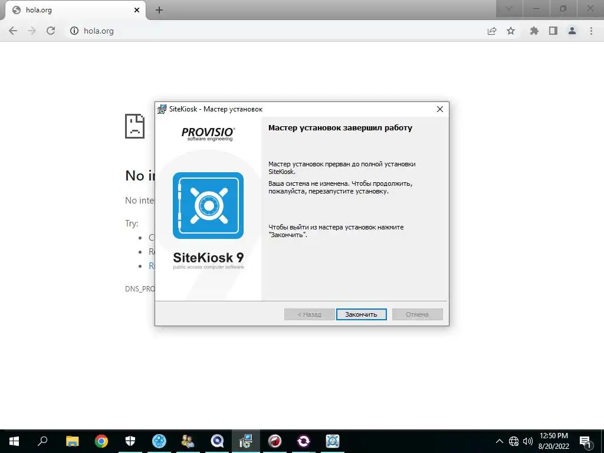This screenshot has width=604, height=453.
Task: Open the network globe tray icon
Action: [514, 441]
